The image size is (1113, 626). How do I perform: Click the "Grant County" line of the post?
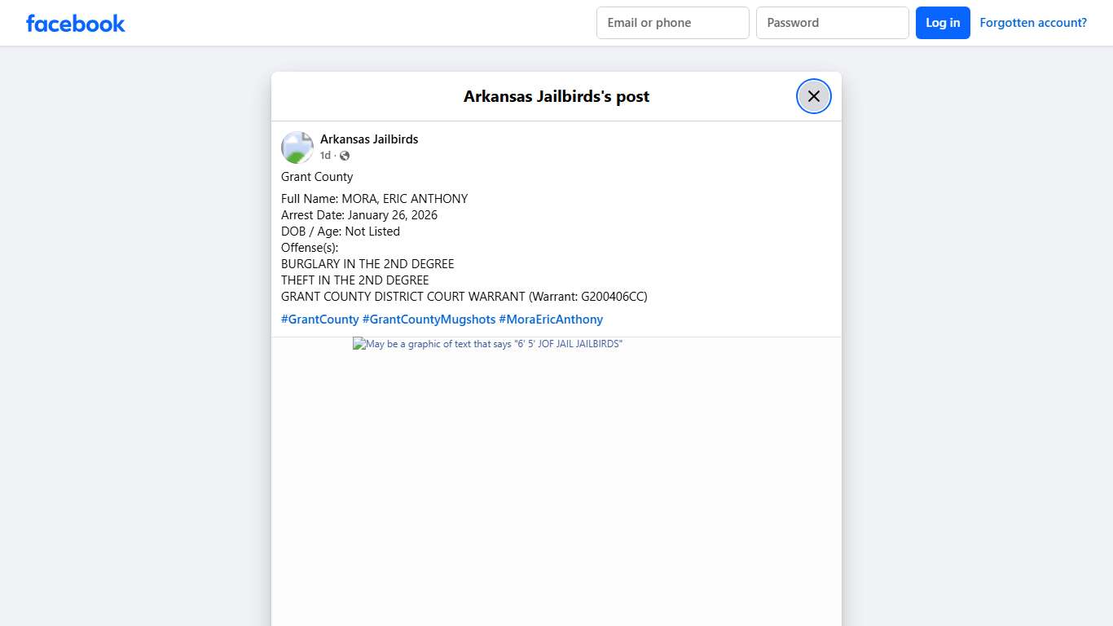pos(317,177)
